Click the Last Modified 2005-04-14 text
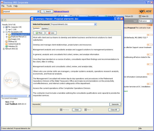The image size is (154, 131). point(16,104)
